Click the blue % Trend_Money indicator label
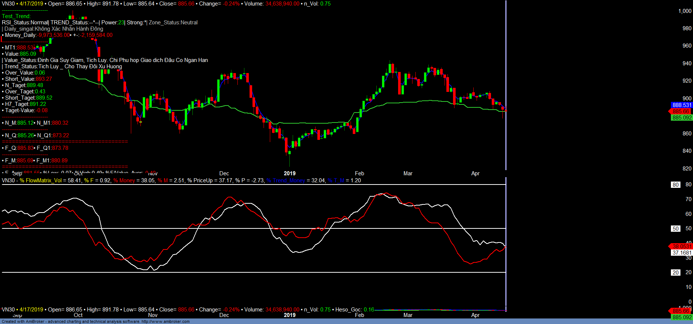Viewport: 693px width, 324px height. pyautogui.click(x=286, y=180)
